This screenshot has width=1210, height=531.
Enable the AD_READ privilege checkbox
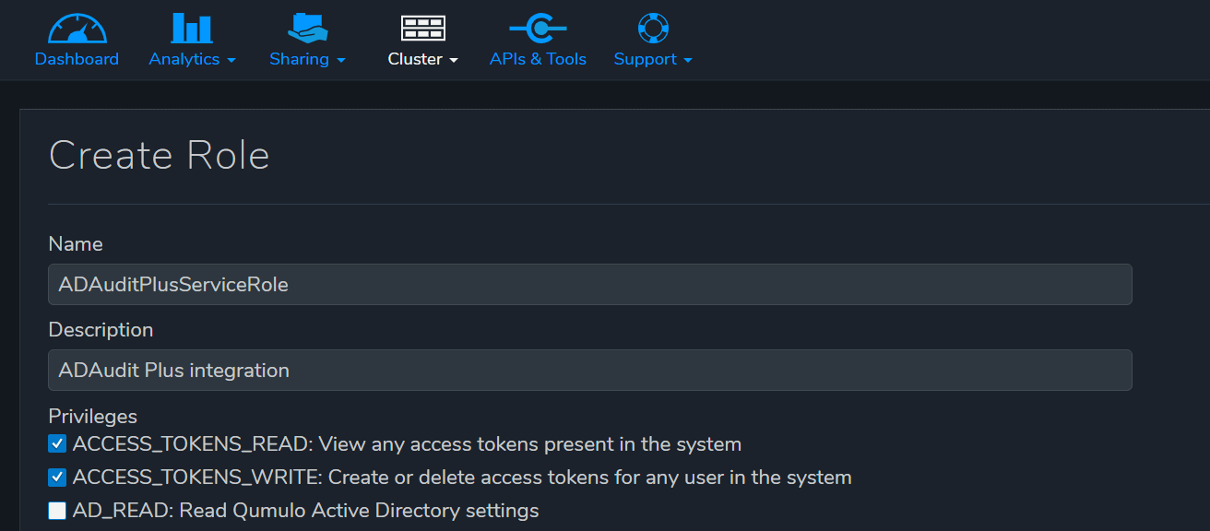57,511
